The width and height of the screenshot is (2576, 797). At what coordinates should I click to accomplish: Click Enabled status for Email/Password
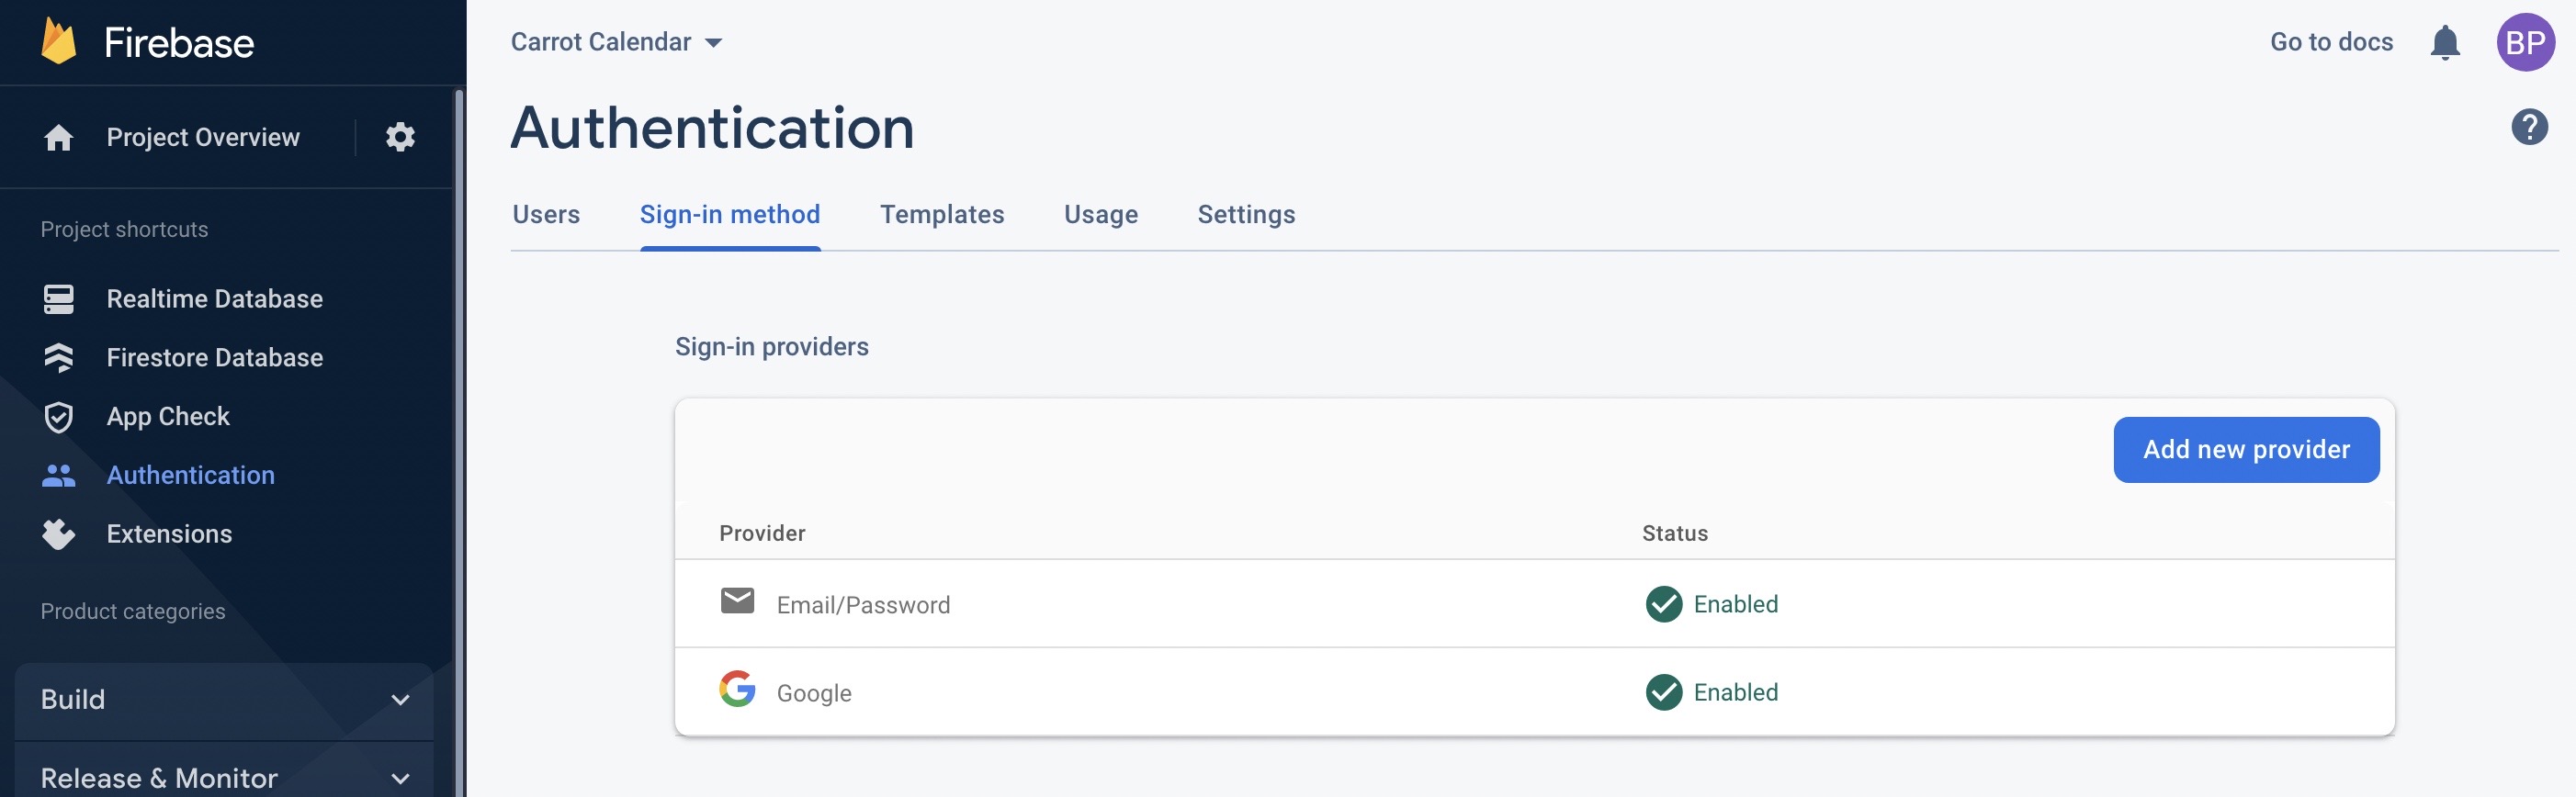coord(1735,604)
